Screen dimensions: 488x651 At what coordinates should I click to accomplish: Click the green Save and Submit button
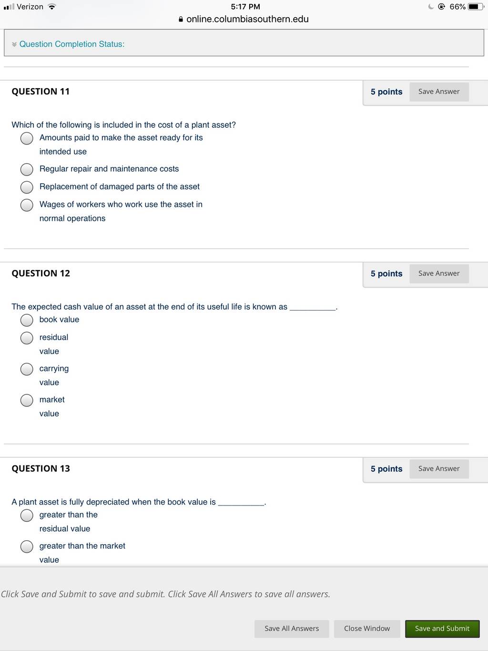[x=442, y=629]
